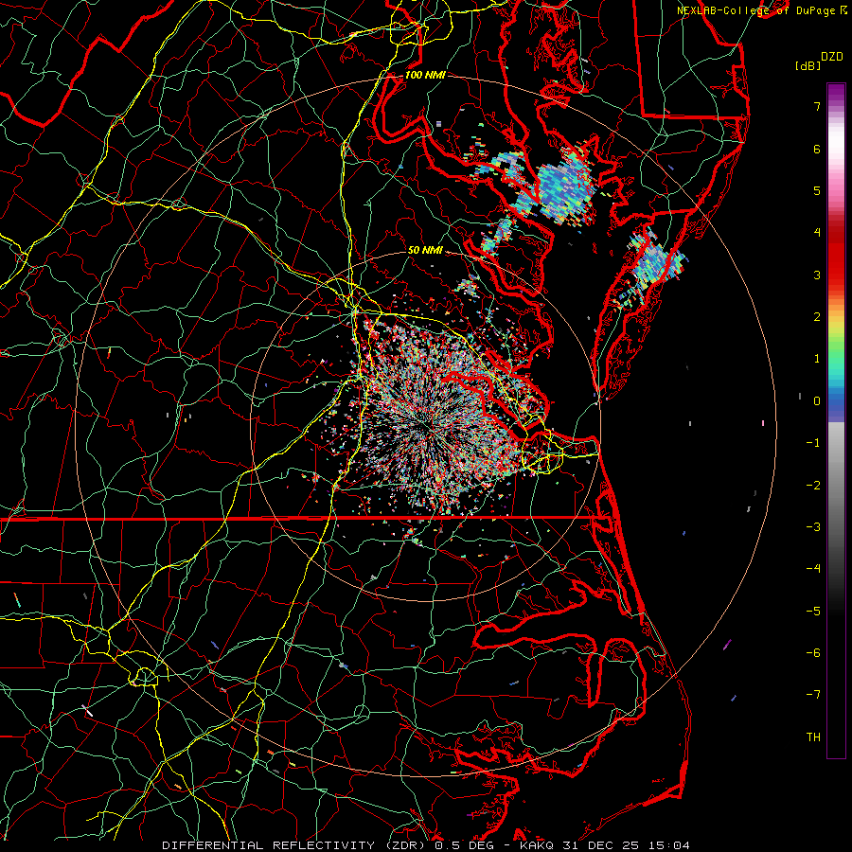Viewport: 852px width, 852px height.
Task: Click the 2 dB scale label
Action: [x=817, y=317]
